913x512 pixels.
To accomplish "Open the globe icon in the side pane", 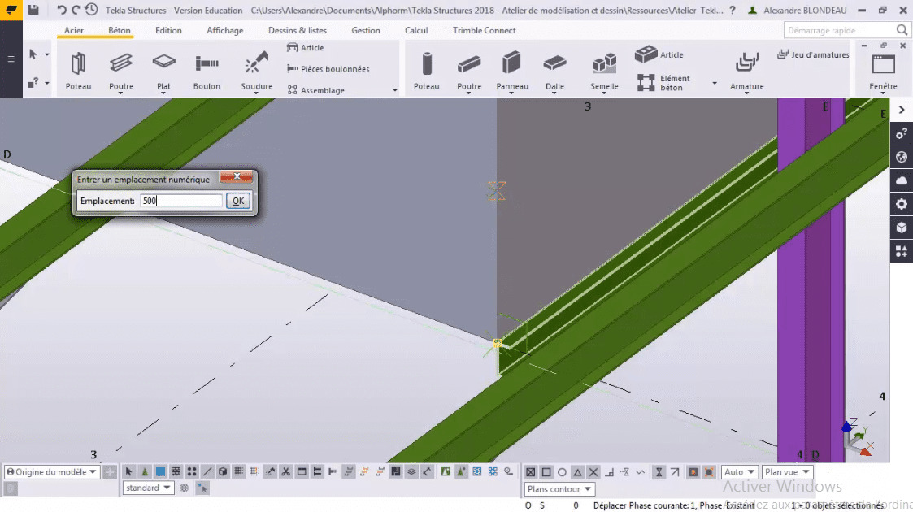I will pyautogui.click(x=902, y=157).
